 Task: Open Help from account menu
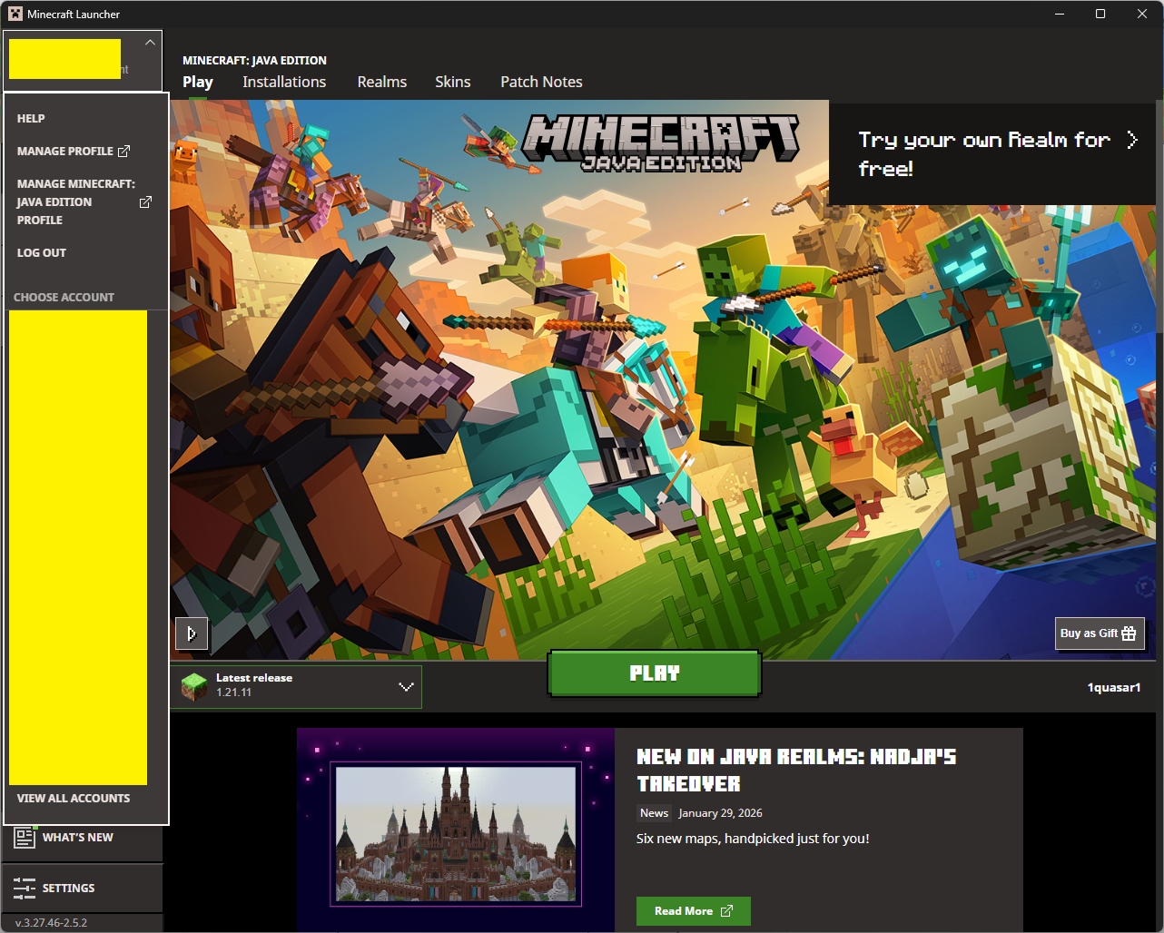[x=31, y=118]
